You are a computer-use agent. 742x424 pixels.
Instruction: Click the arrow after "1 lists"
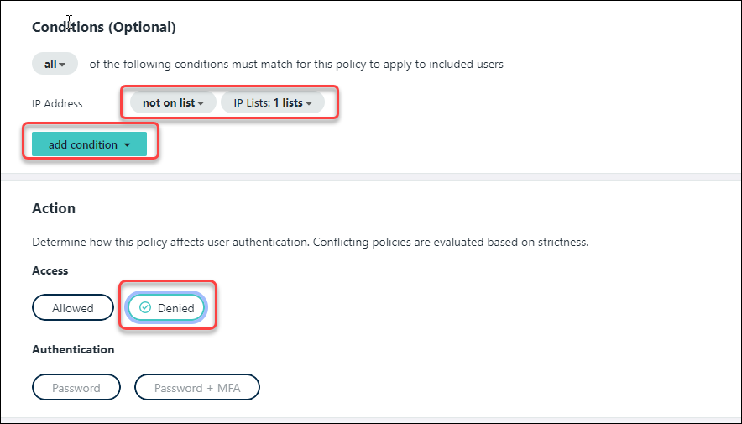[x=310, y=103]
